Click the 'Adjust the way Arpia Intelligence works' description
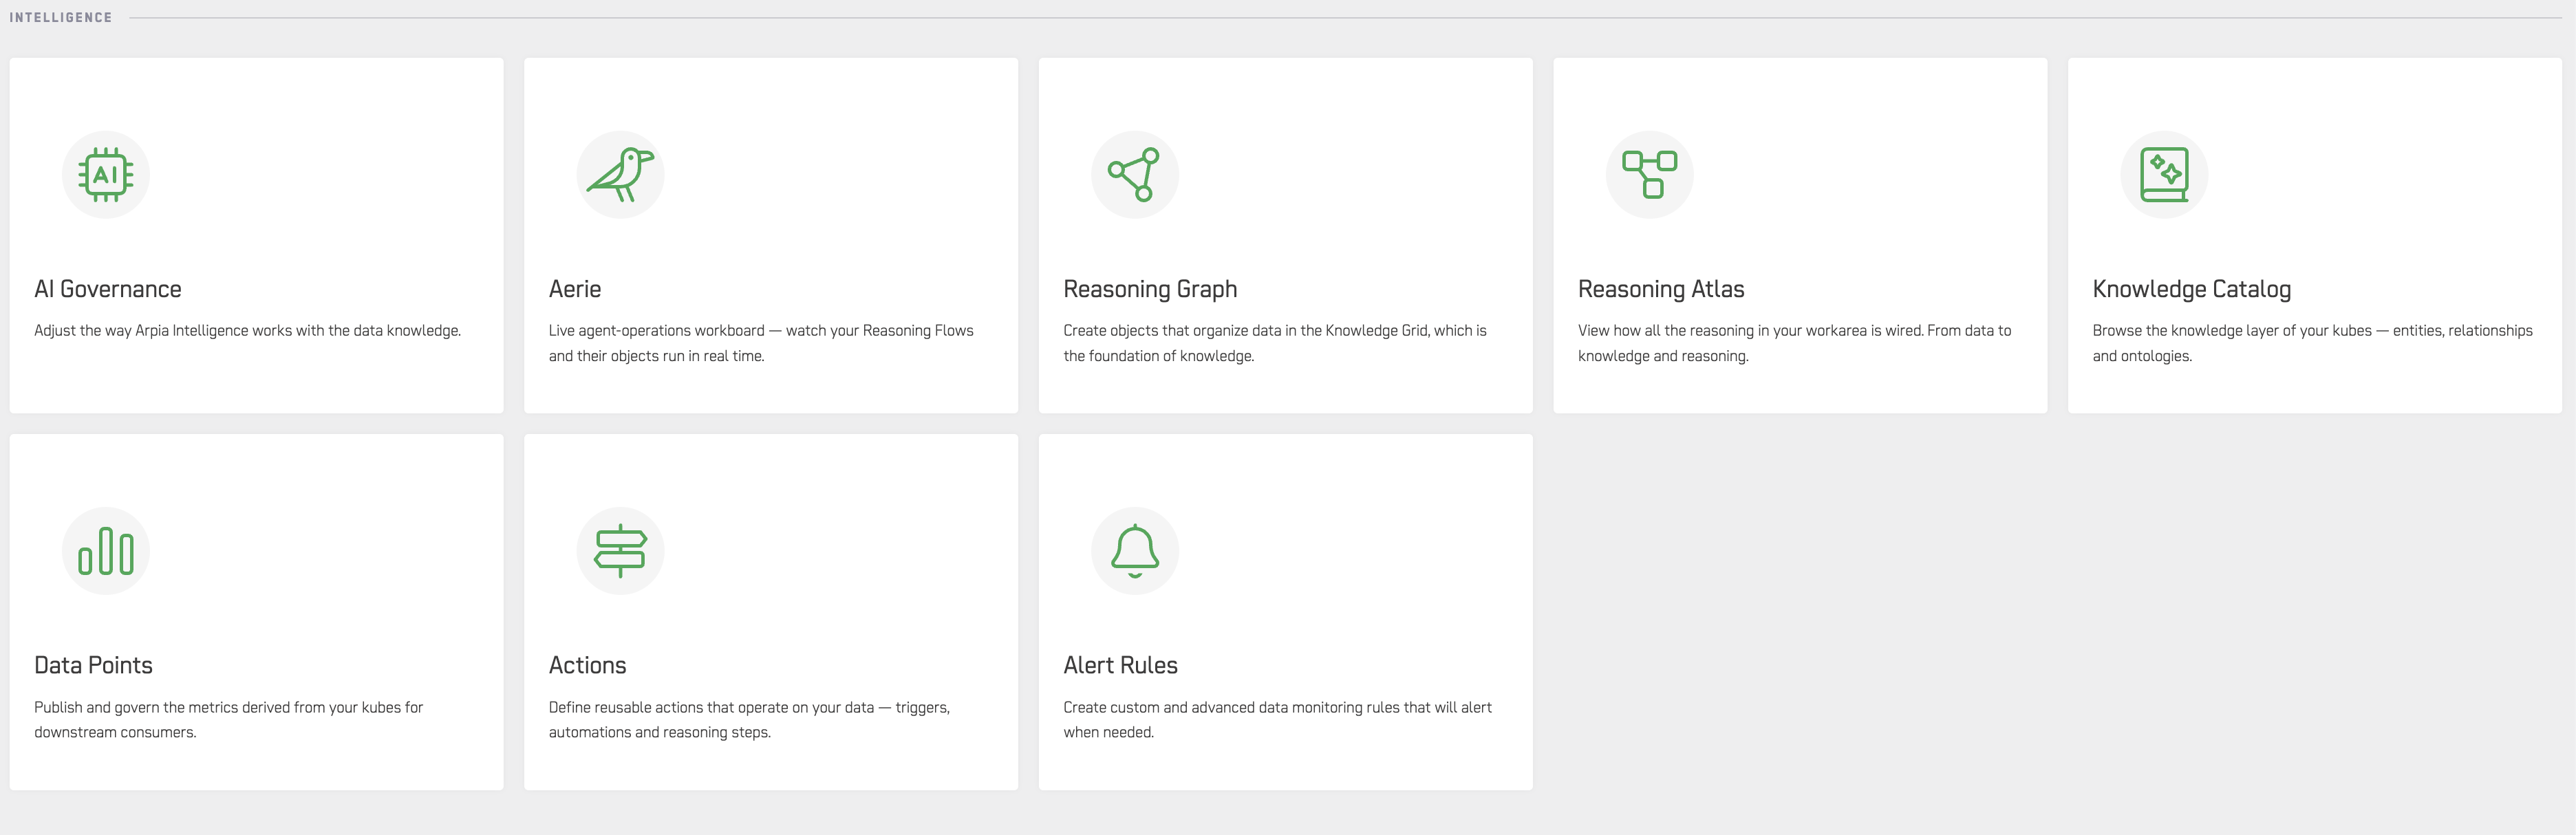Viewport: 2576px width, 835px height. (x=247, y=331)
